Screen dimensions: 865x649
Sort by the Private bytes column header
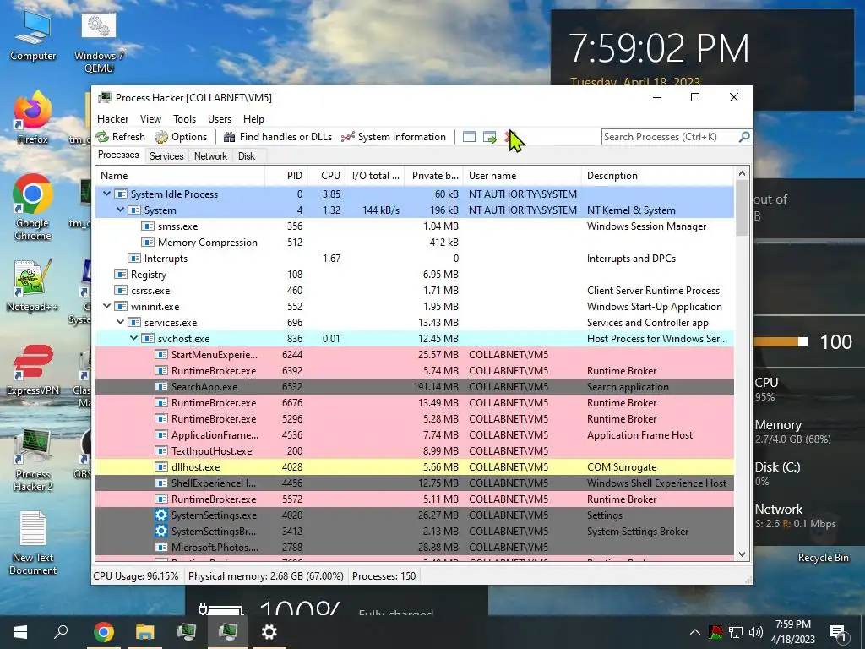point(434,176)
